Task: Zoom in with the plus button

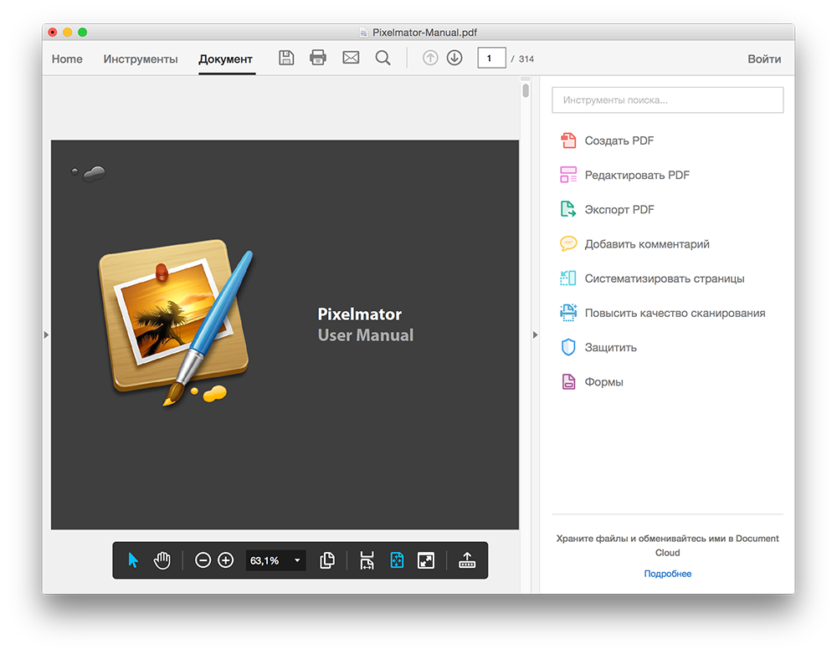Action: (226, 560)
